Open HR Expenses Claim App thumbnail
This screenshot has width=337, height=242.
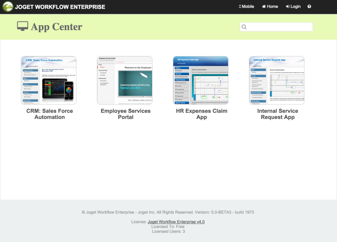coord(201,80)
